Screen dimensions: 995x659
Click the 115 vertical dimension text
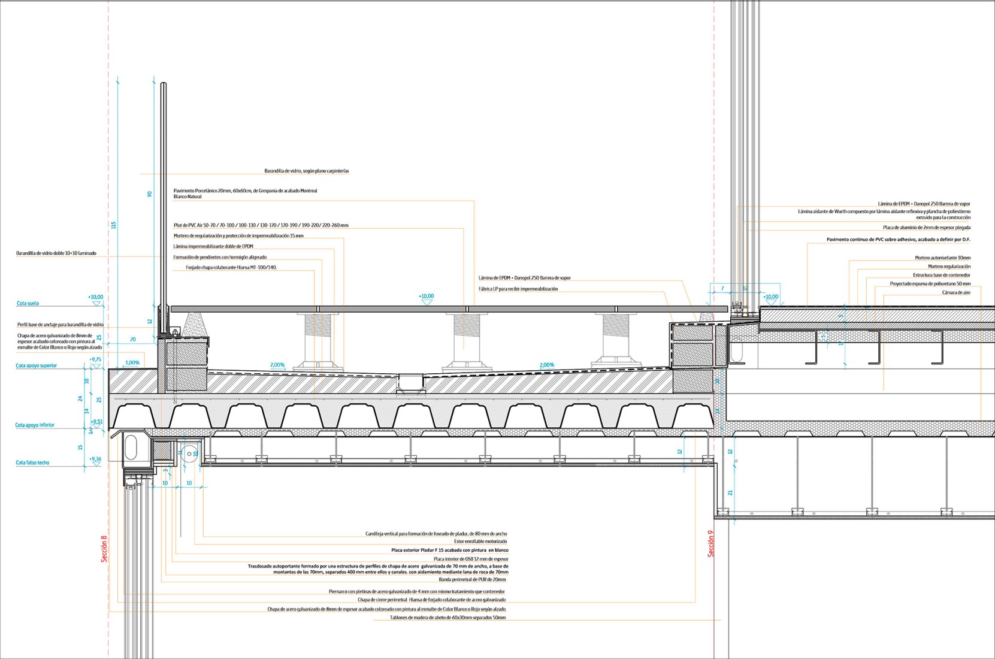113,225
